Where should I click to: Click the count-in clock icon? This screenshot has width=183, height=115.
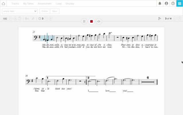(x=40, y=19)
